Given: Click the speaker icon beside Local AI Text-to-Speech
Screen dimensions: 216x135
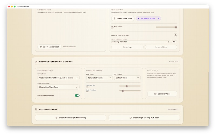Looking at the screenshot, I should pos(175,35).
